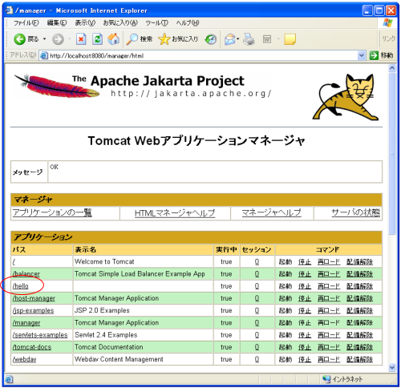Open the /balancer path link
Image resolution: width=401 pixels, height=388 pixels.
tap(26, 274)
